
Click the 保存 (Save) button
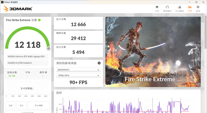[x=22, y=105]
